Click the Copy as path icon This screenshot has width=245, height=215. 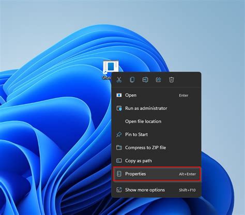pos(119,161)
